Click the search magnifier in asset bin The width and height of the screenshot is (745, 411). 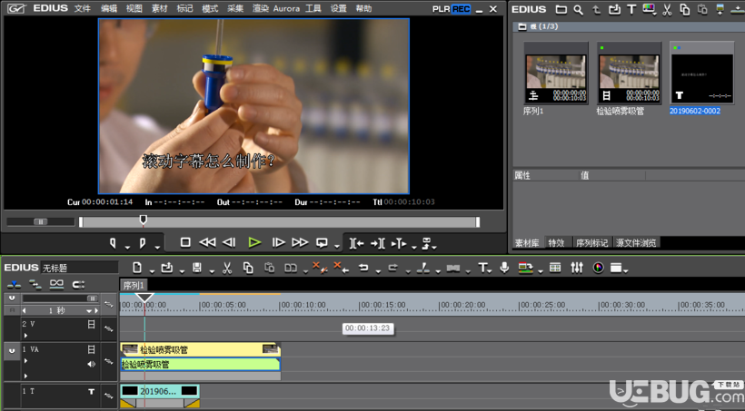click(578, 9)
